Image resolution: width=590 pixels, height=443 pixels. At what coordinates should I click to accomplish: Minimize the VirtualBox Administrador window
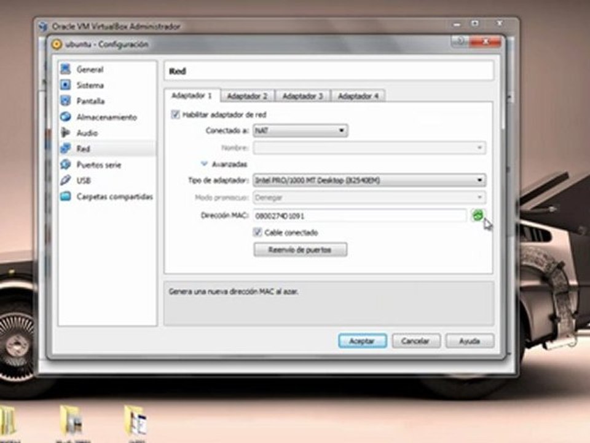457,24
